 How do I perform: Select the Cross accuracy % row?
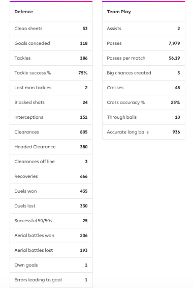(x=144, y=102)
